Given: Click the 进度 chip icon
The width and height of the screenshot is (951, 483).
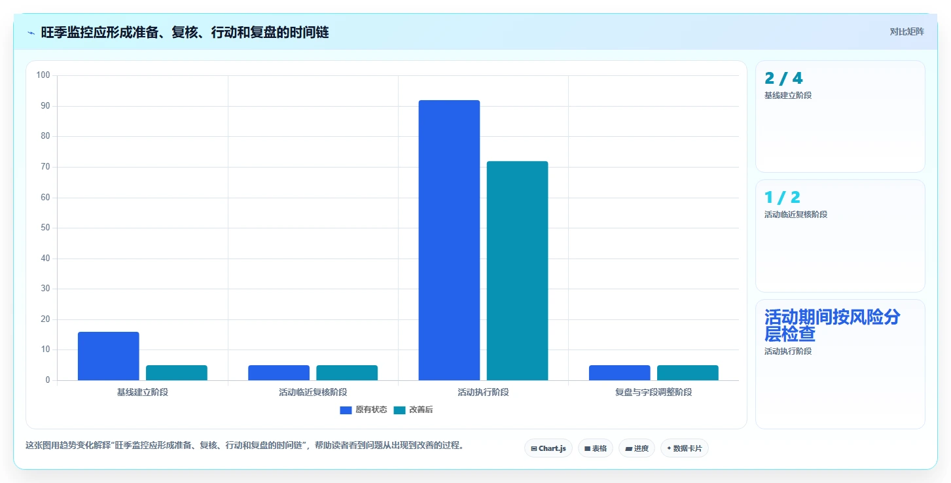Looking at the screenshot, I should click(628, 449).
